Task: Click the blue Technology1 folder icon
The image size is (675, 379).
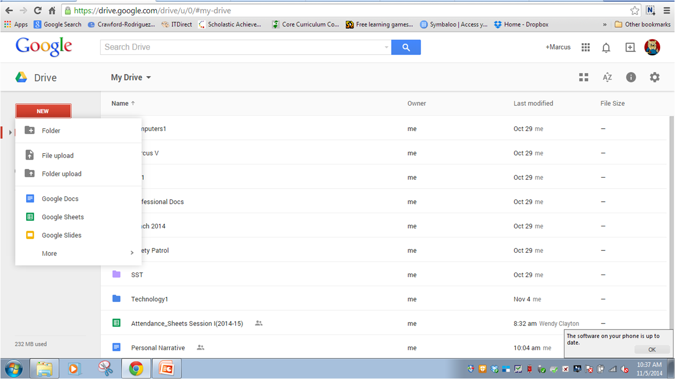Action: coord(117,298)
